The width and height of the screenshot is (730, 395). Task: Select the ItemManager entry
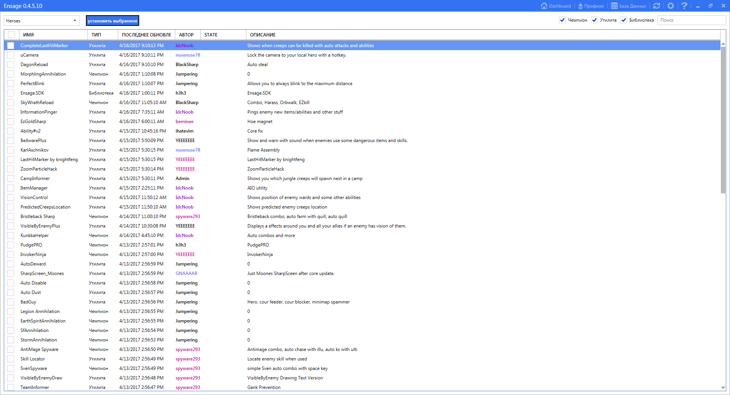(34, 188)
